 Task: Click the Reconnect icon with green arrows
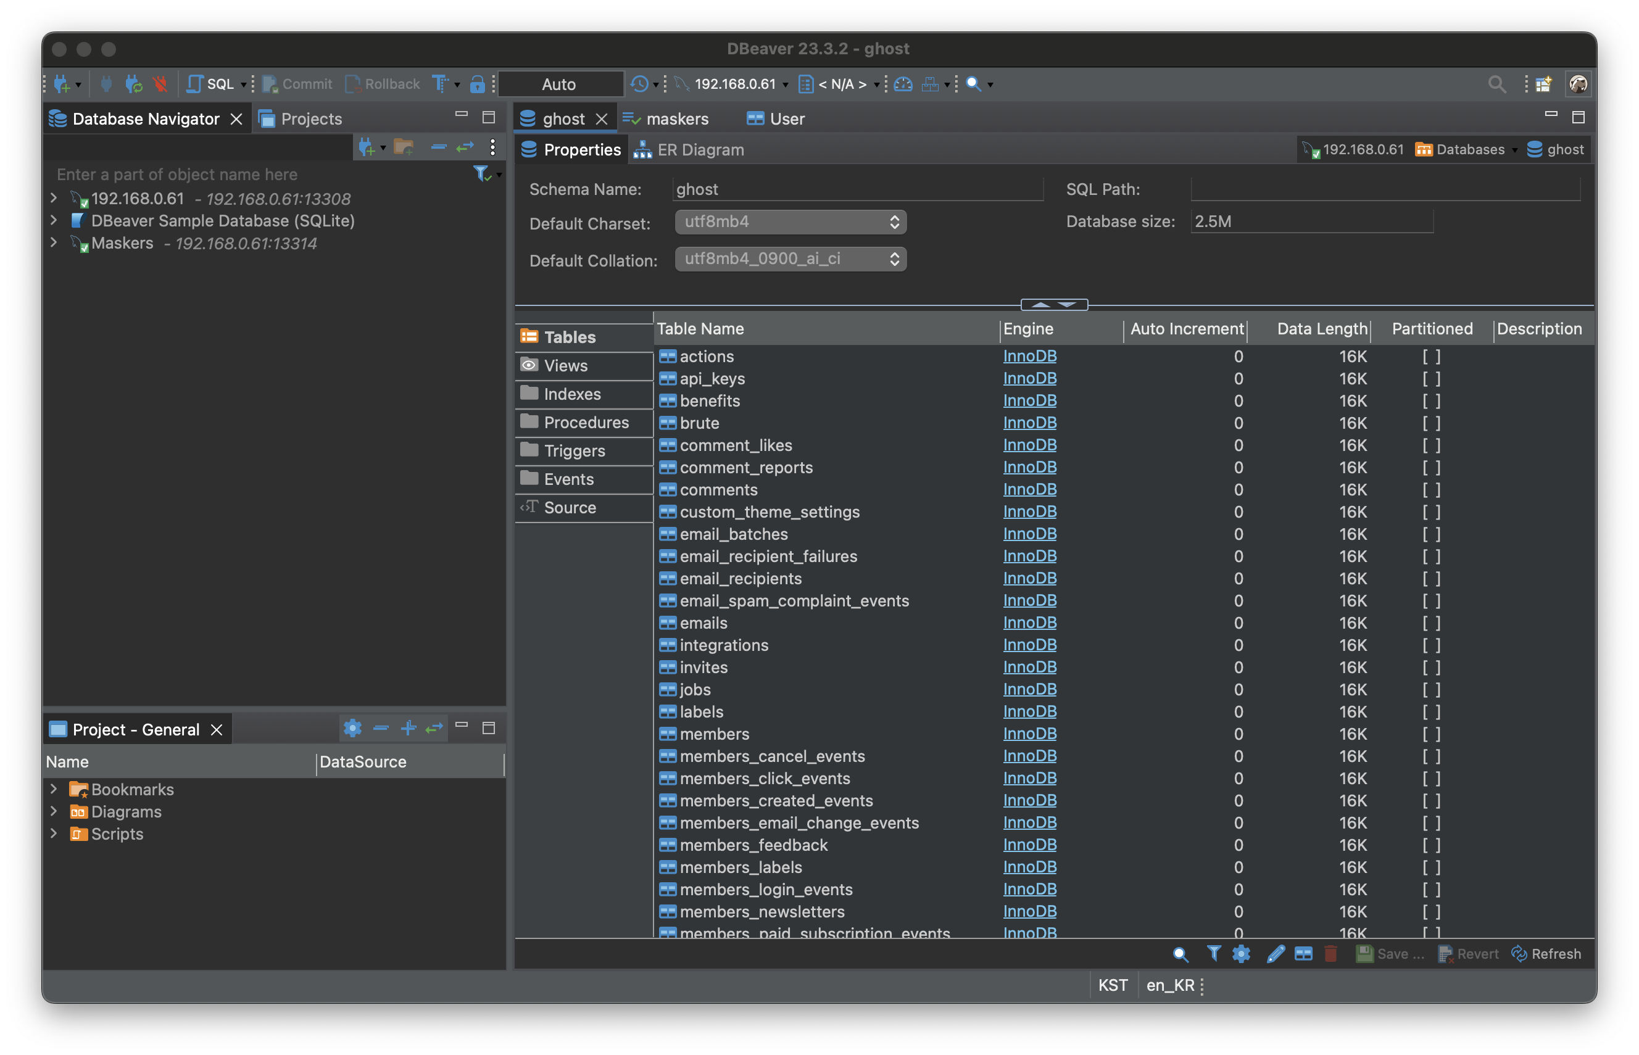tap(134, 85)
